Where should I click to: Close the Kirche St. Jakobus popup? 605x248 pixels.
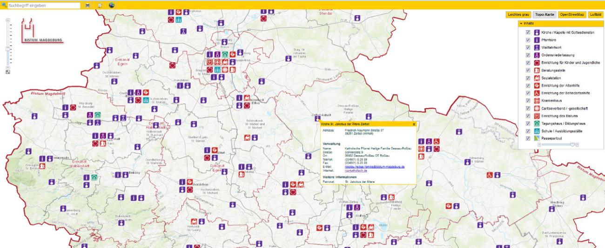414,124
